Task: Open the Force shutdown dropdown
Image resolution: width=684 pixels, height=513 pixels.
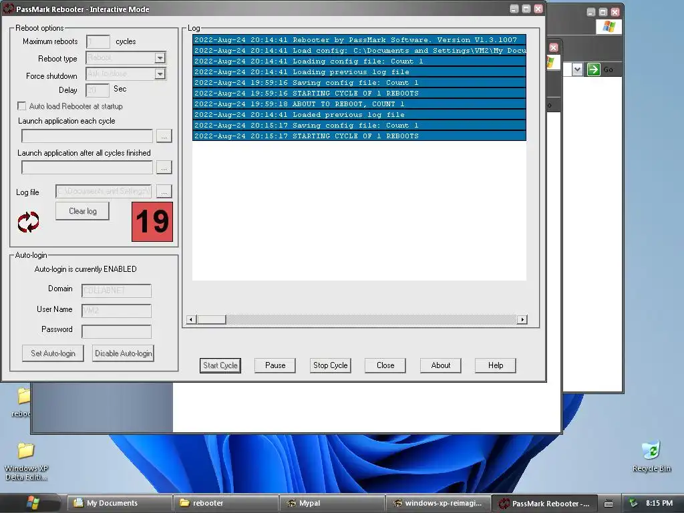Action: (x=160, y=73)
